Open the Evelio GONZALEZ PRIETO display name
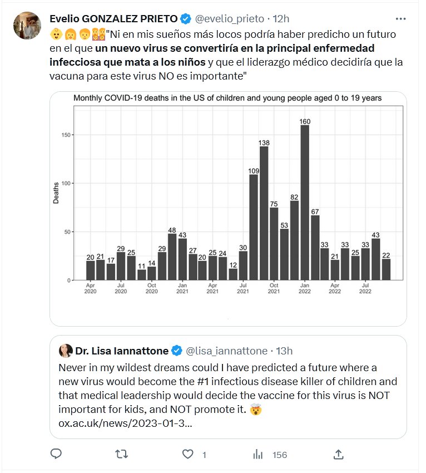The height and width of the screenshot is (473, 426). (x=113, y=18)
